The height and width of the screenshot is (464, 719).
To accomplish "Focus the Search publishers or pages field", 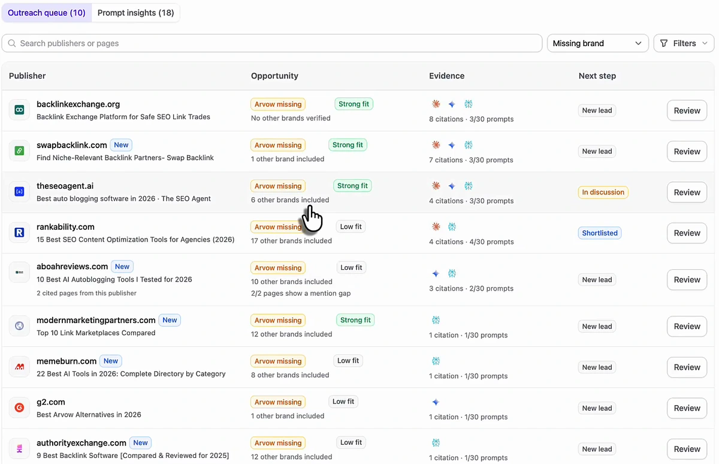I will coord(272,43).
